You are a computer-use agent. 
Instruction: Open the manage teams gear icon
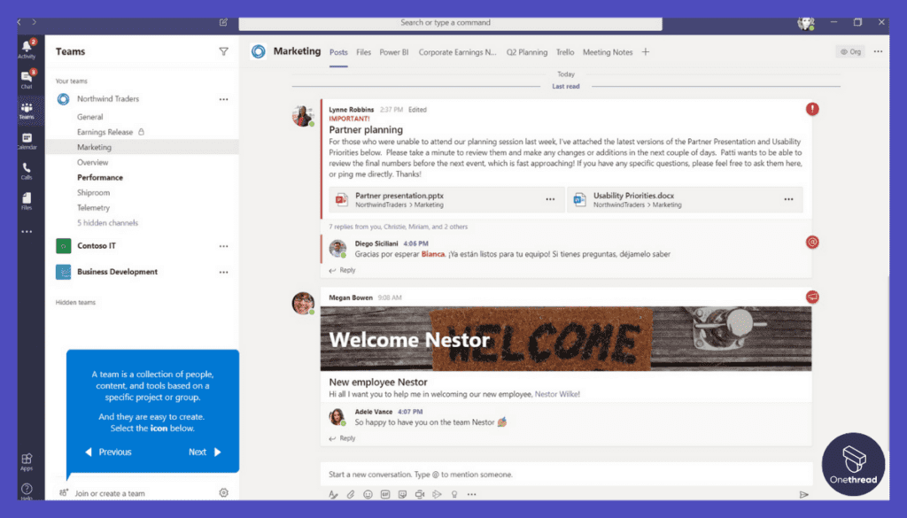pyautogui.click(x=223, y=492)
